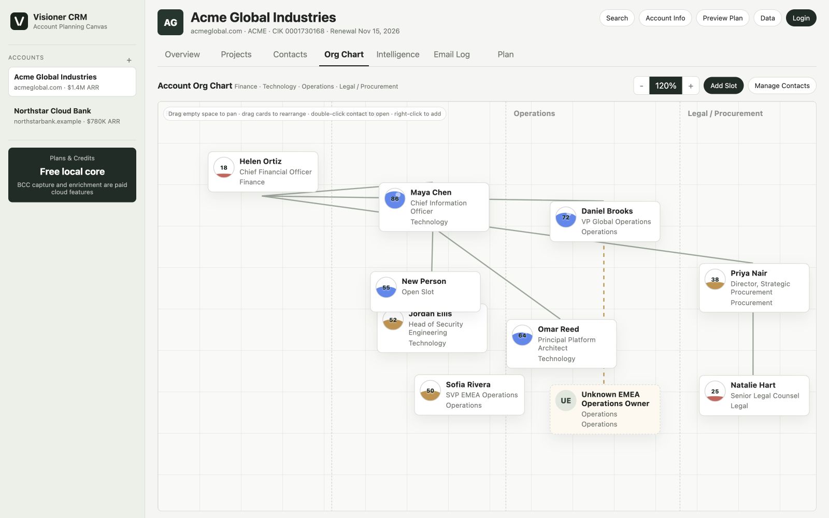Open the Data button
Viewport: 829px width, 518px height.
768,18
